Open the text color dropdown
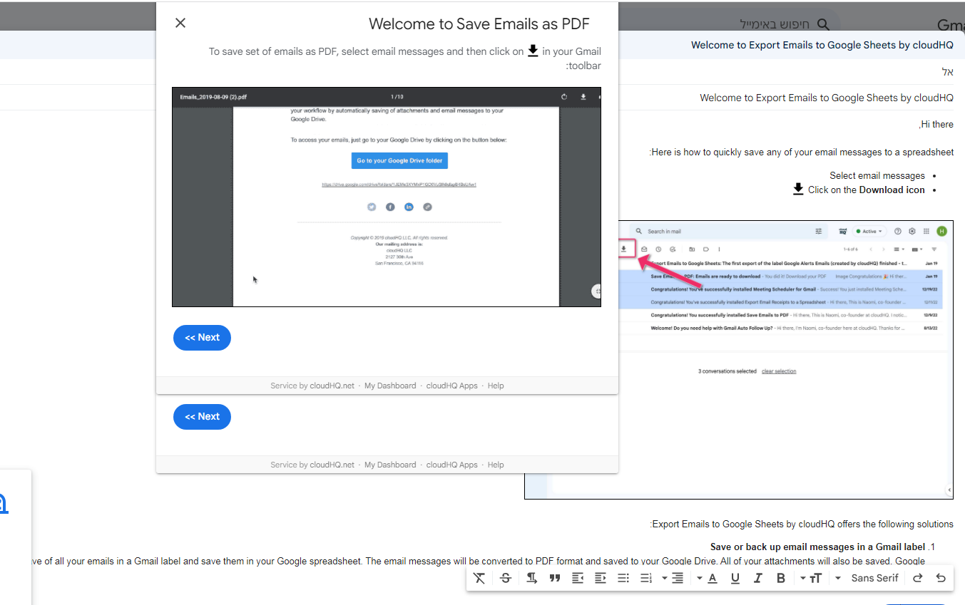Screen dimensions: 965x605 (708, 578)
